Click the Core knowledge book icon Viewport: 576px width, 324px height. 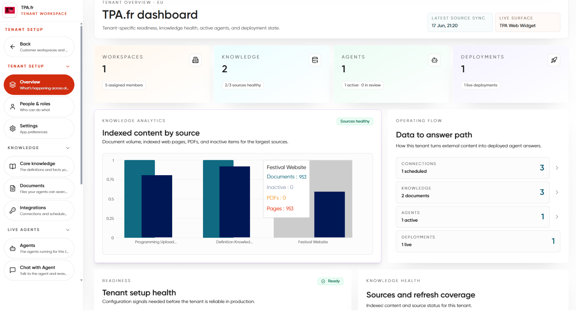tap(13, 166)
